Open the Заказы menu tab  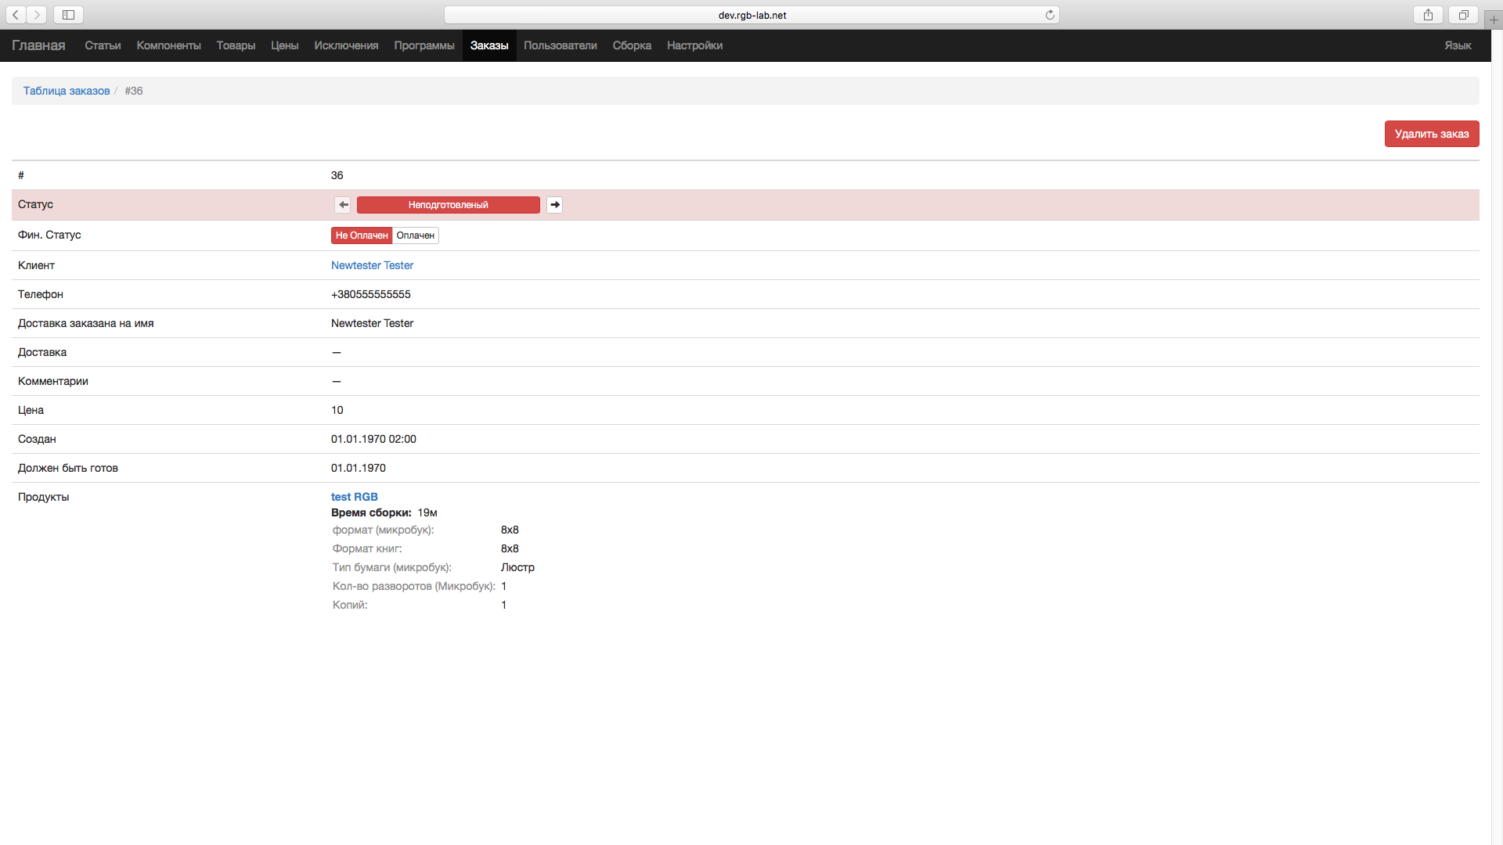click(489, 45)
